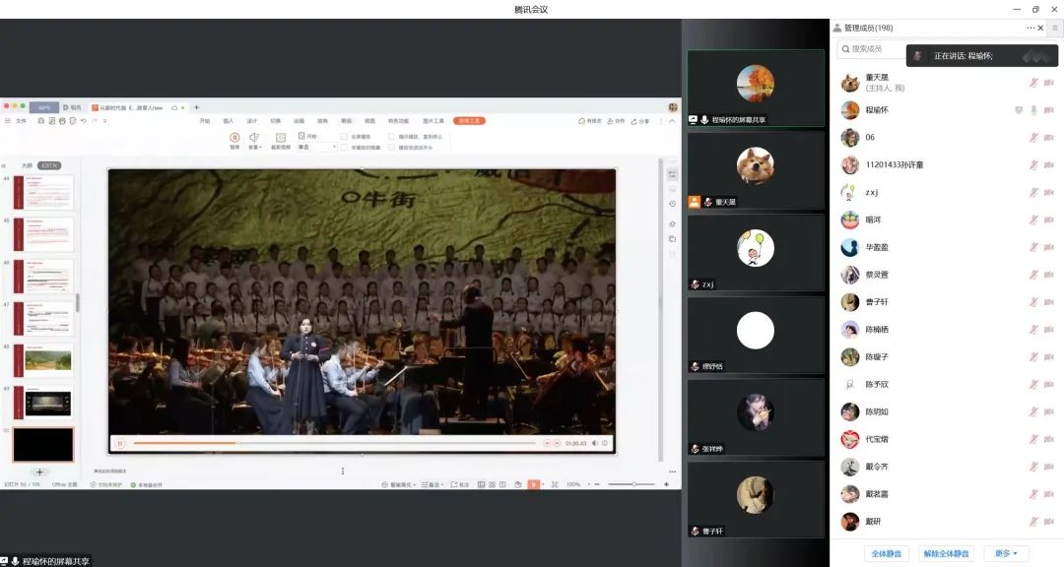Start slideshow with the orange play icon
The image size is (1064, 567).
tap(533, 484)
